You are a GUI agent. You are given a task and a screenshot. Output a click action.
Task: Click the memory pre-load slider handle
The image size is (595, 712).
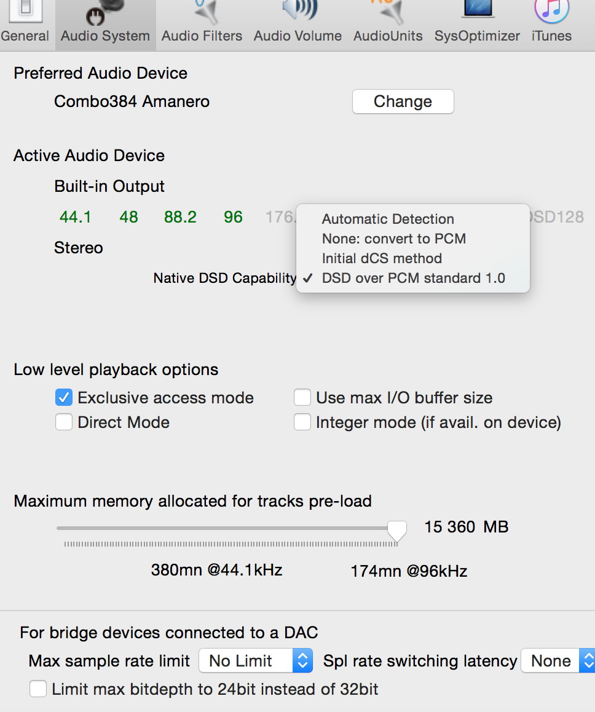click(x=397, y=531)
